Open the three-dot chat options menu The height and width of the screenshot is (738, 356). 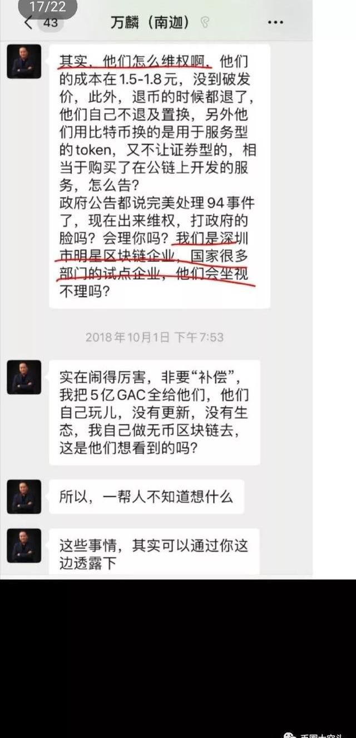coord(275,23)
